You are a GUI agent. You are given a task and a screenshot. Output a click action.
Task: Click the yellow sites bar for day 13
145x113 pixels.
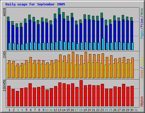pos(59,69)
